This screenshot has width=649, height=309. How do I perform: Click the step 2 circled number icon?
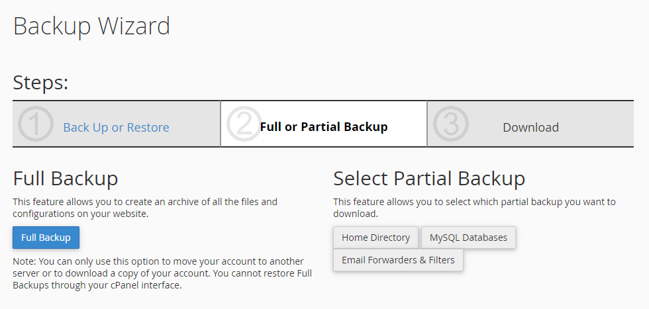coord(243,124)
